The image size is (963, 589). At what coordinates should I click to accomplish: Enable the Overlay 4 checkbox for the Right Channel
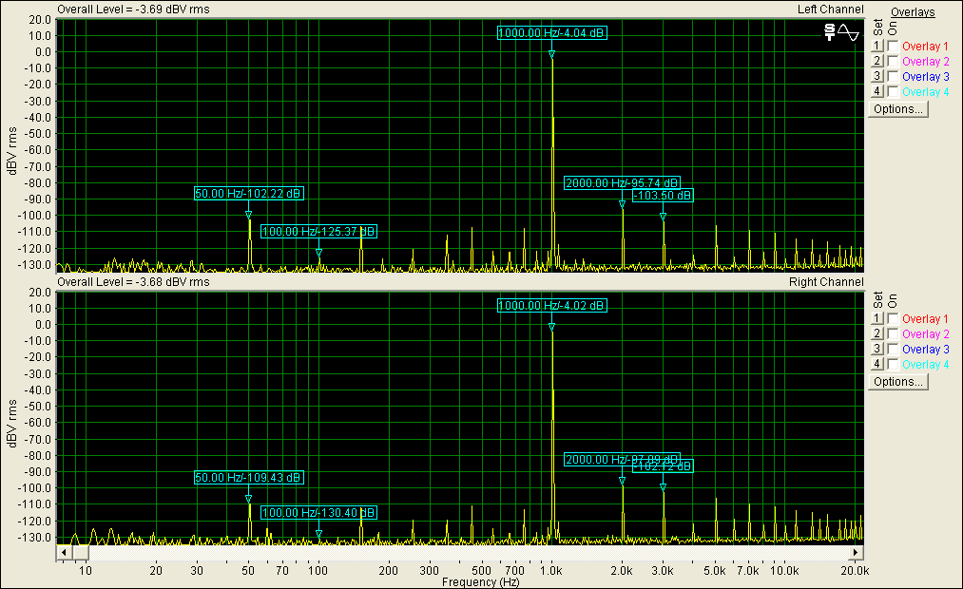coord(893,365)
